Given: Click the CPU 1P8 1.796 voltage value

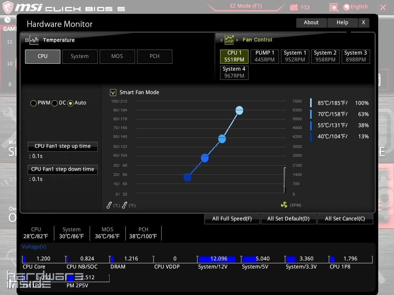Looking at the screenshot, I should pyautogui.click(x=351, y=259).
